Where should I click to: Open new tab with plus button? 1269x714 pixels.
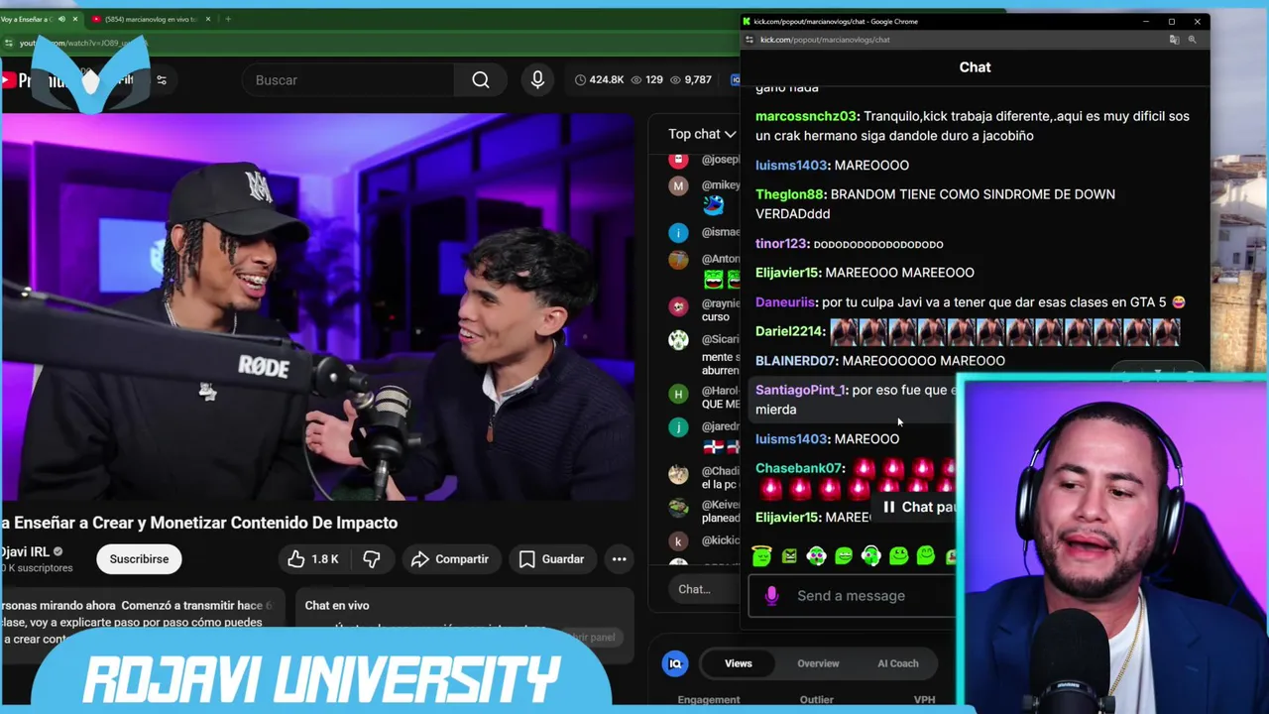coord(228,19)
